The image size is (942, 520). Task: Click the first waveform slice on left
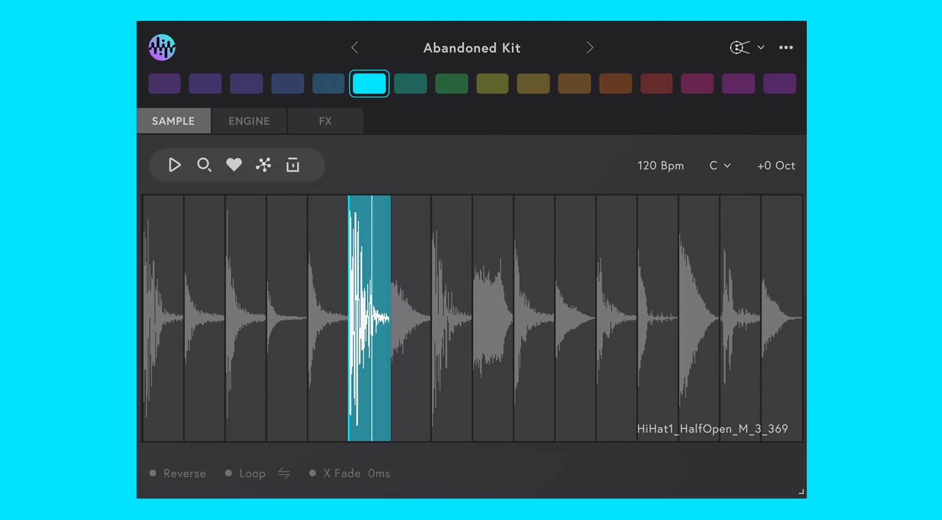[163, 318]
